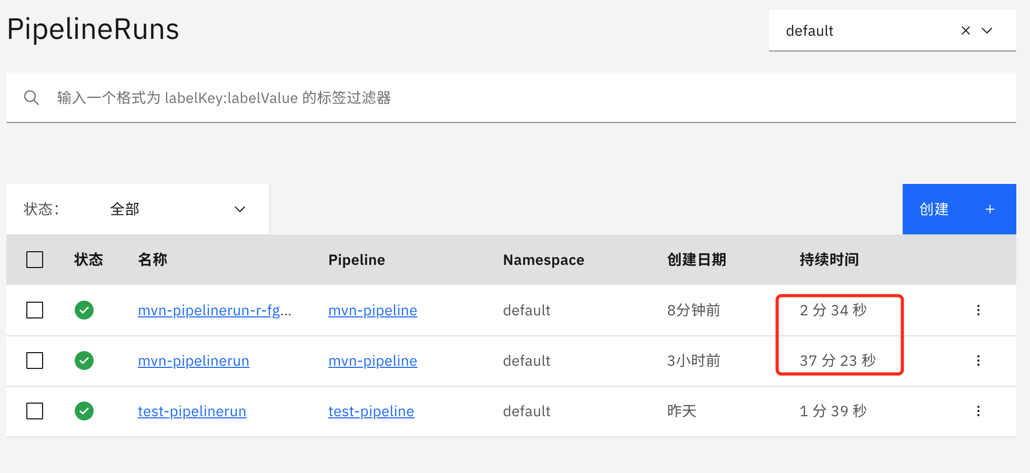Open overflow menu for mvn-pipelinerun-r-fg row

[978, 310]
